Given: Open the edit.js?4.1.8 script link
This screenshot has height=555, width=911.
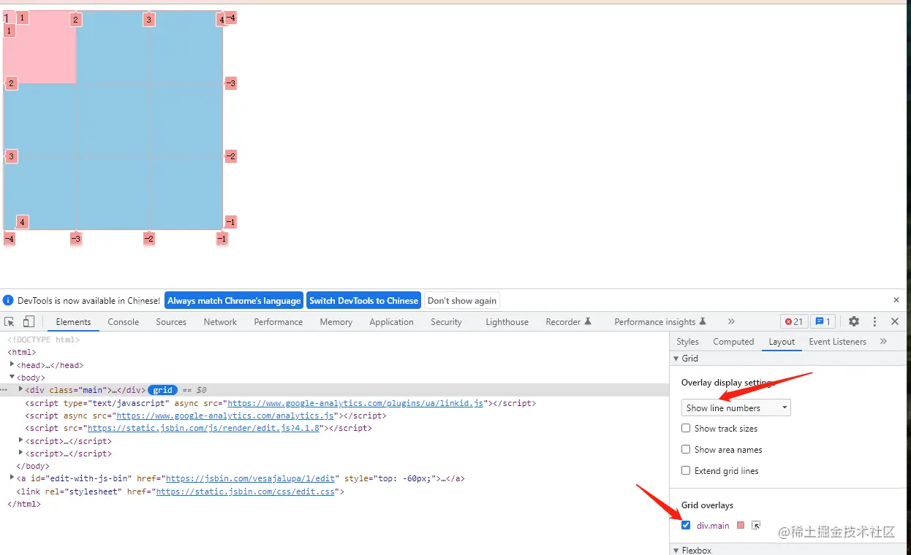Looking at the screenshot, I should click(x=203, y=428).
